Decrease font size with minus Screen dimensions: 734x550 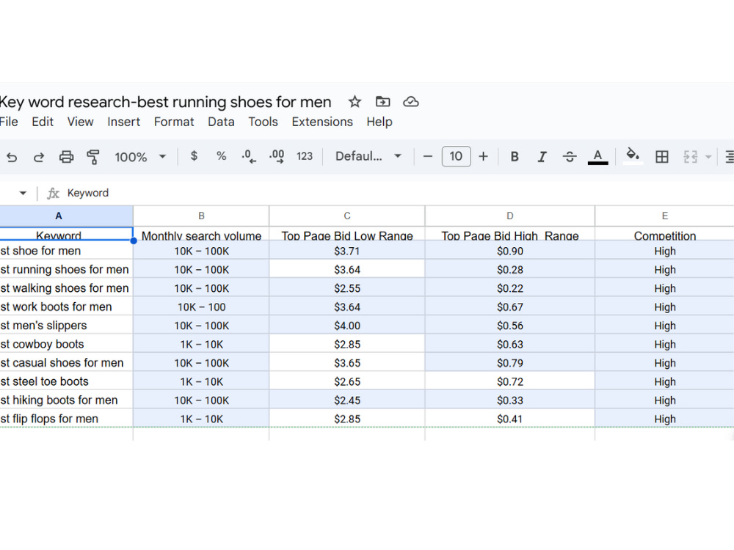427,156
